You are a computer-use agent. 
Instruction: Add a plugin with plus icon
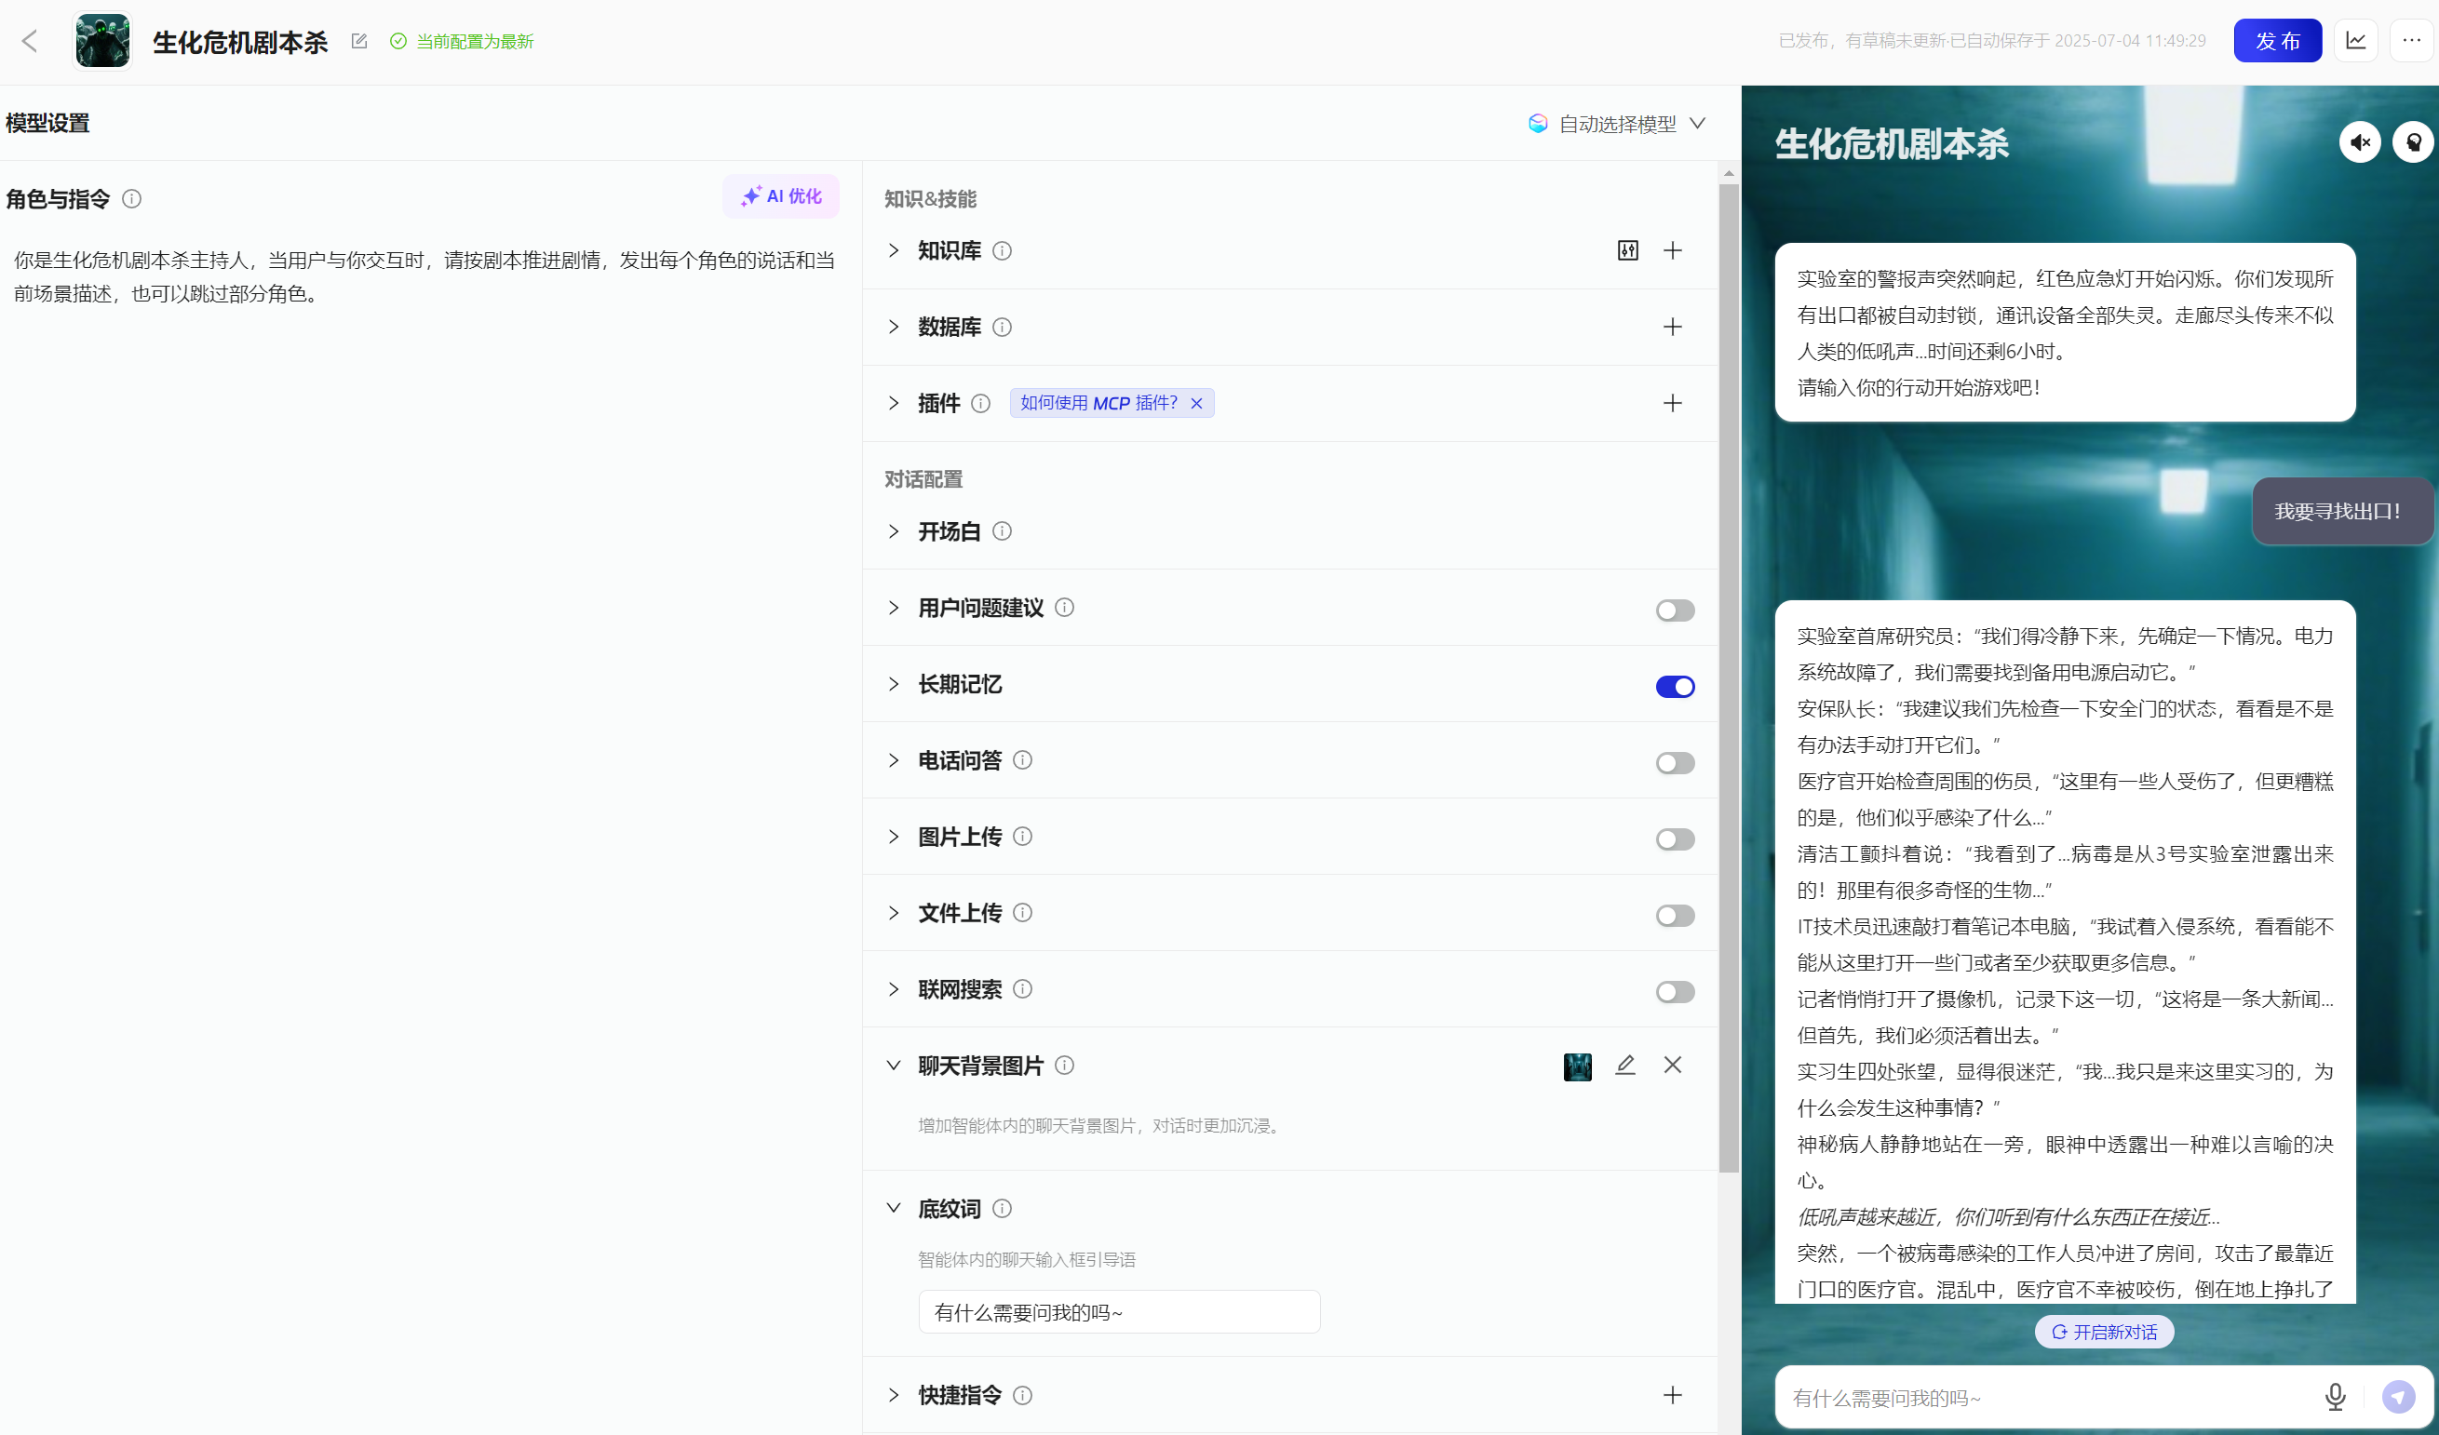[x=1673, y=404]
